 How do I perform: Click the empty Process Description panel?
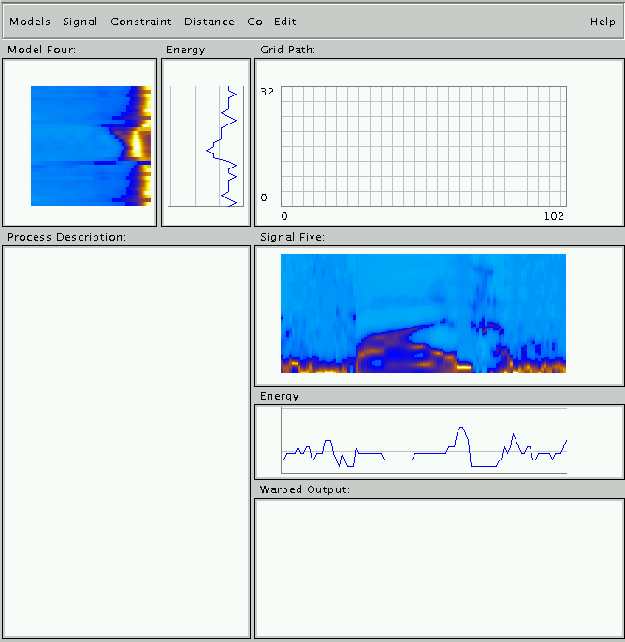pyautogui.click(x=126, y=441)
